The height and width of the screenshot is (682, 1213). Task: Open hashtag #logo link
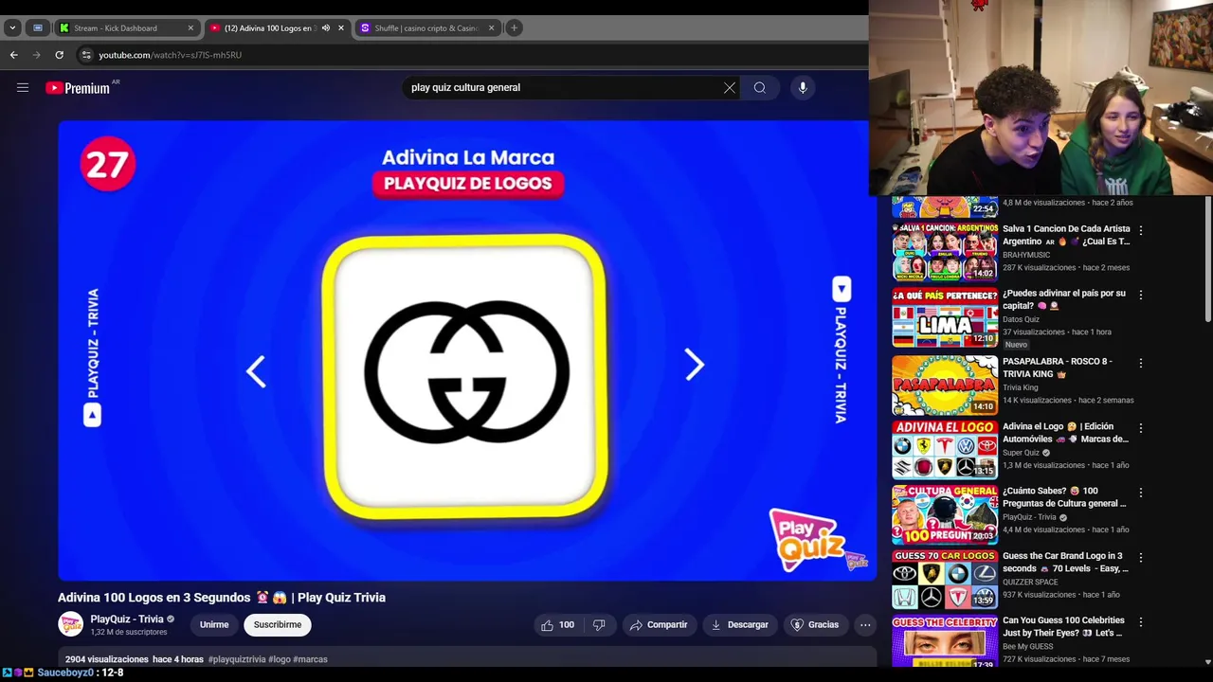tap(280, 659)
